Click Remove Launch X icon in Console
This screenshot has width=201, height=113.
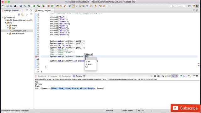click(155, 76)
